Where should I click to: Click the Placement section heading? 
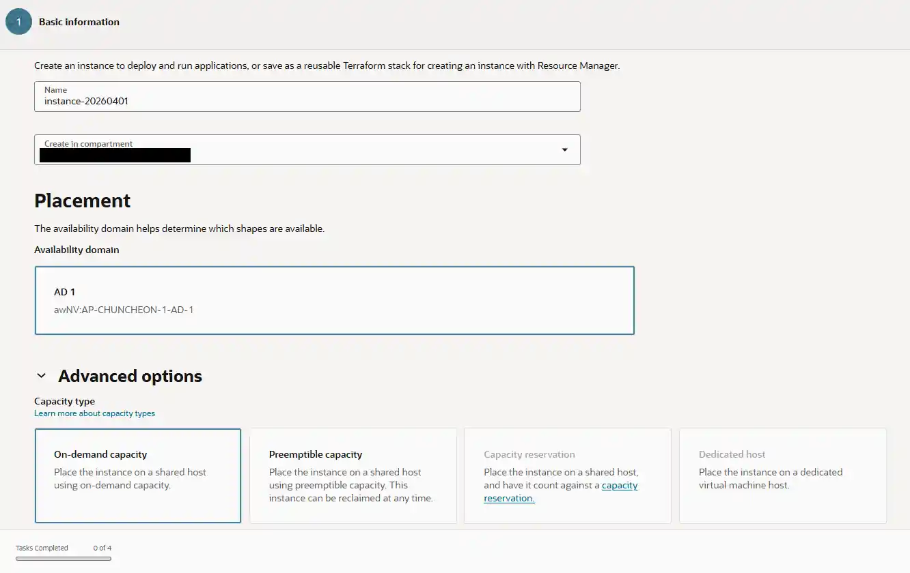[82, 201]
